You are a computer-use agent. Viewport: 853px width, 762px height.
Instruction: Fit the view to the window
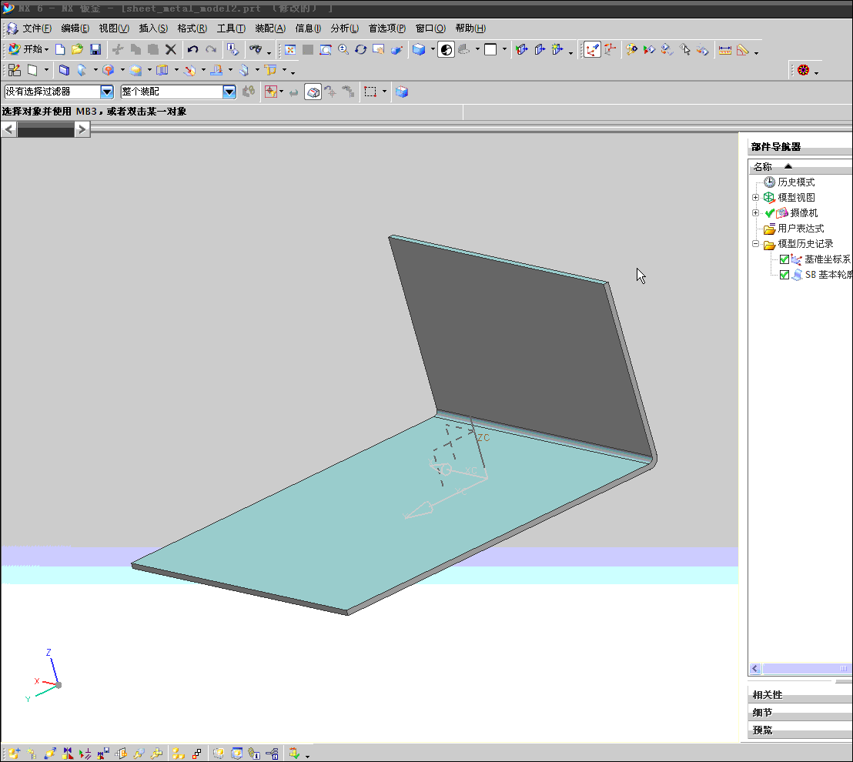290,49
